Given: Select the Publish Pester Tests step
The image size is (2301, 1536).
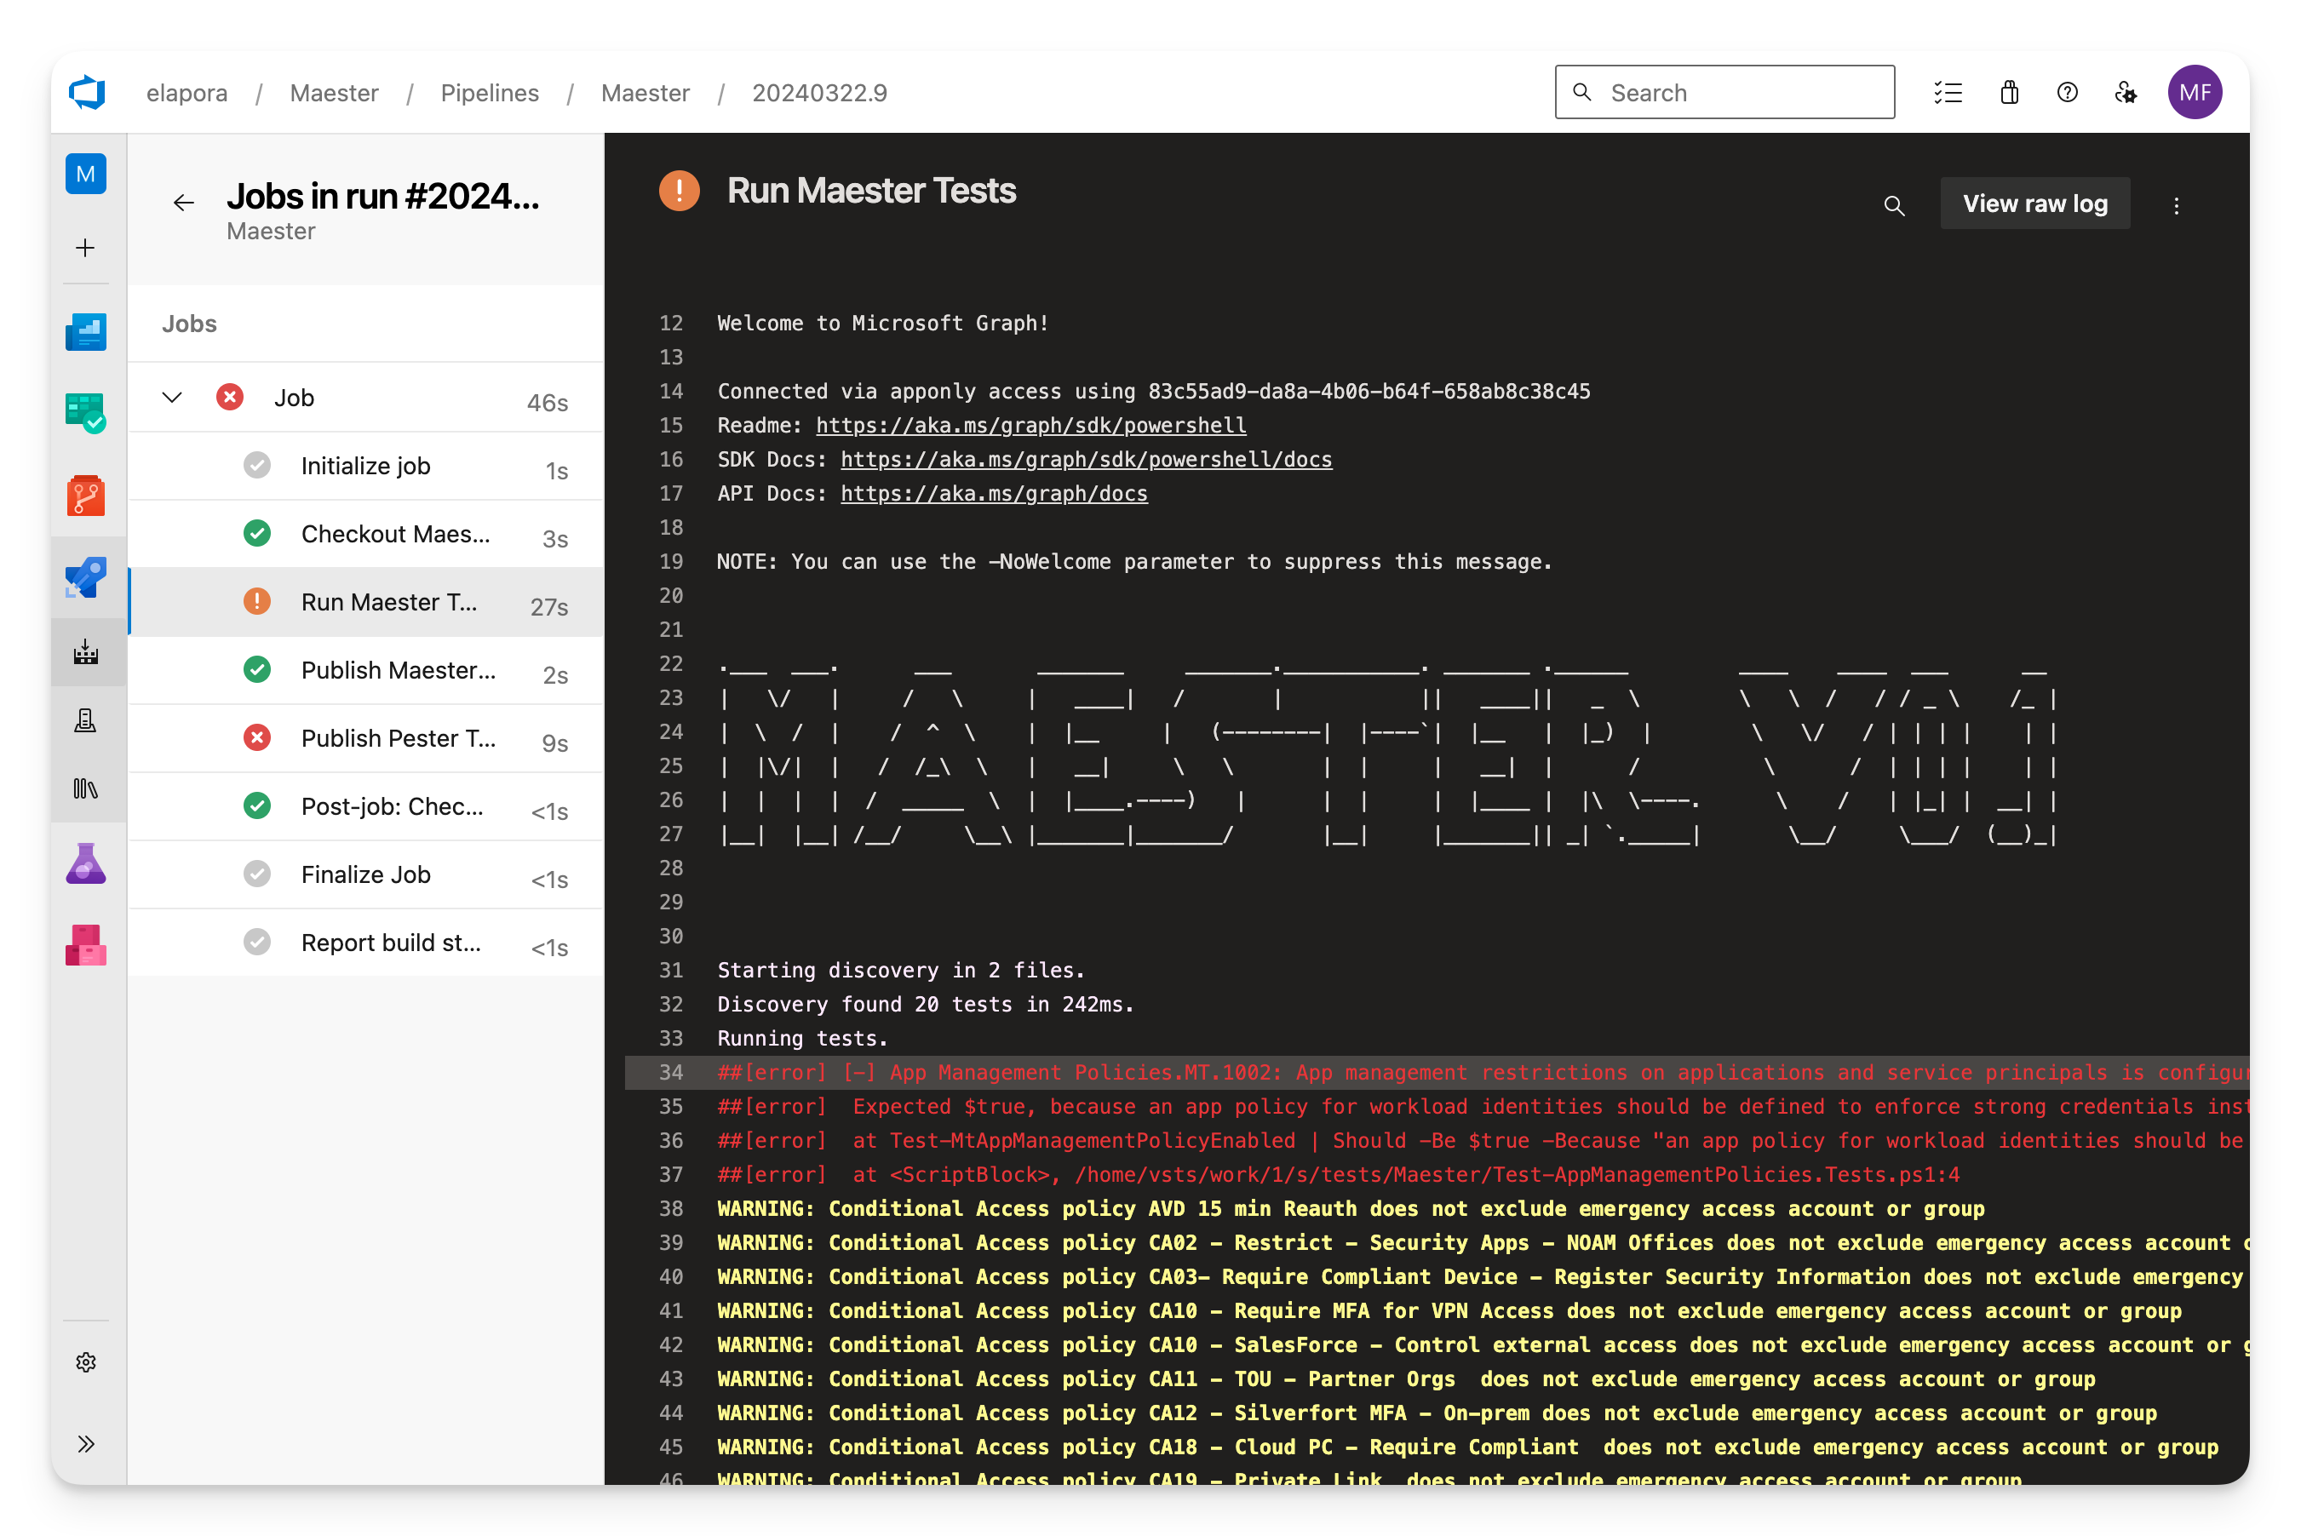Looking at the screenshot, I should (x=398, y=738).
